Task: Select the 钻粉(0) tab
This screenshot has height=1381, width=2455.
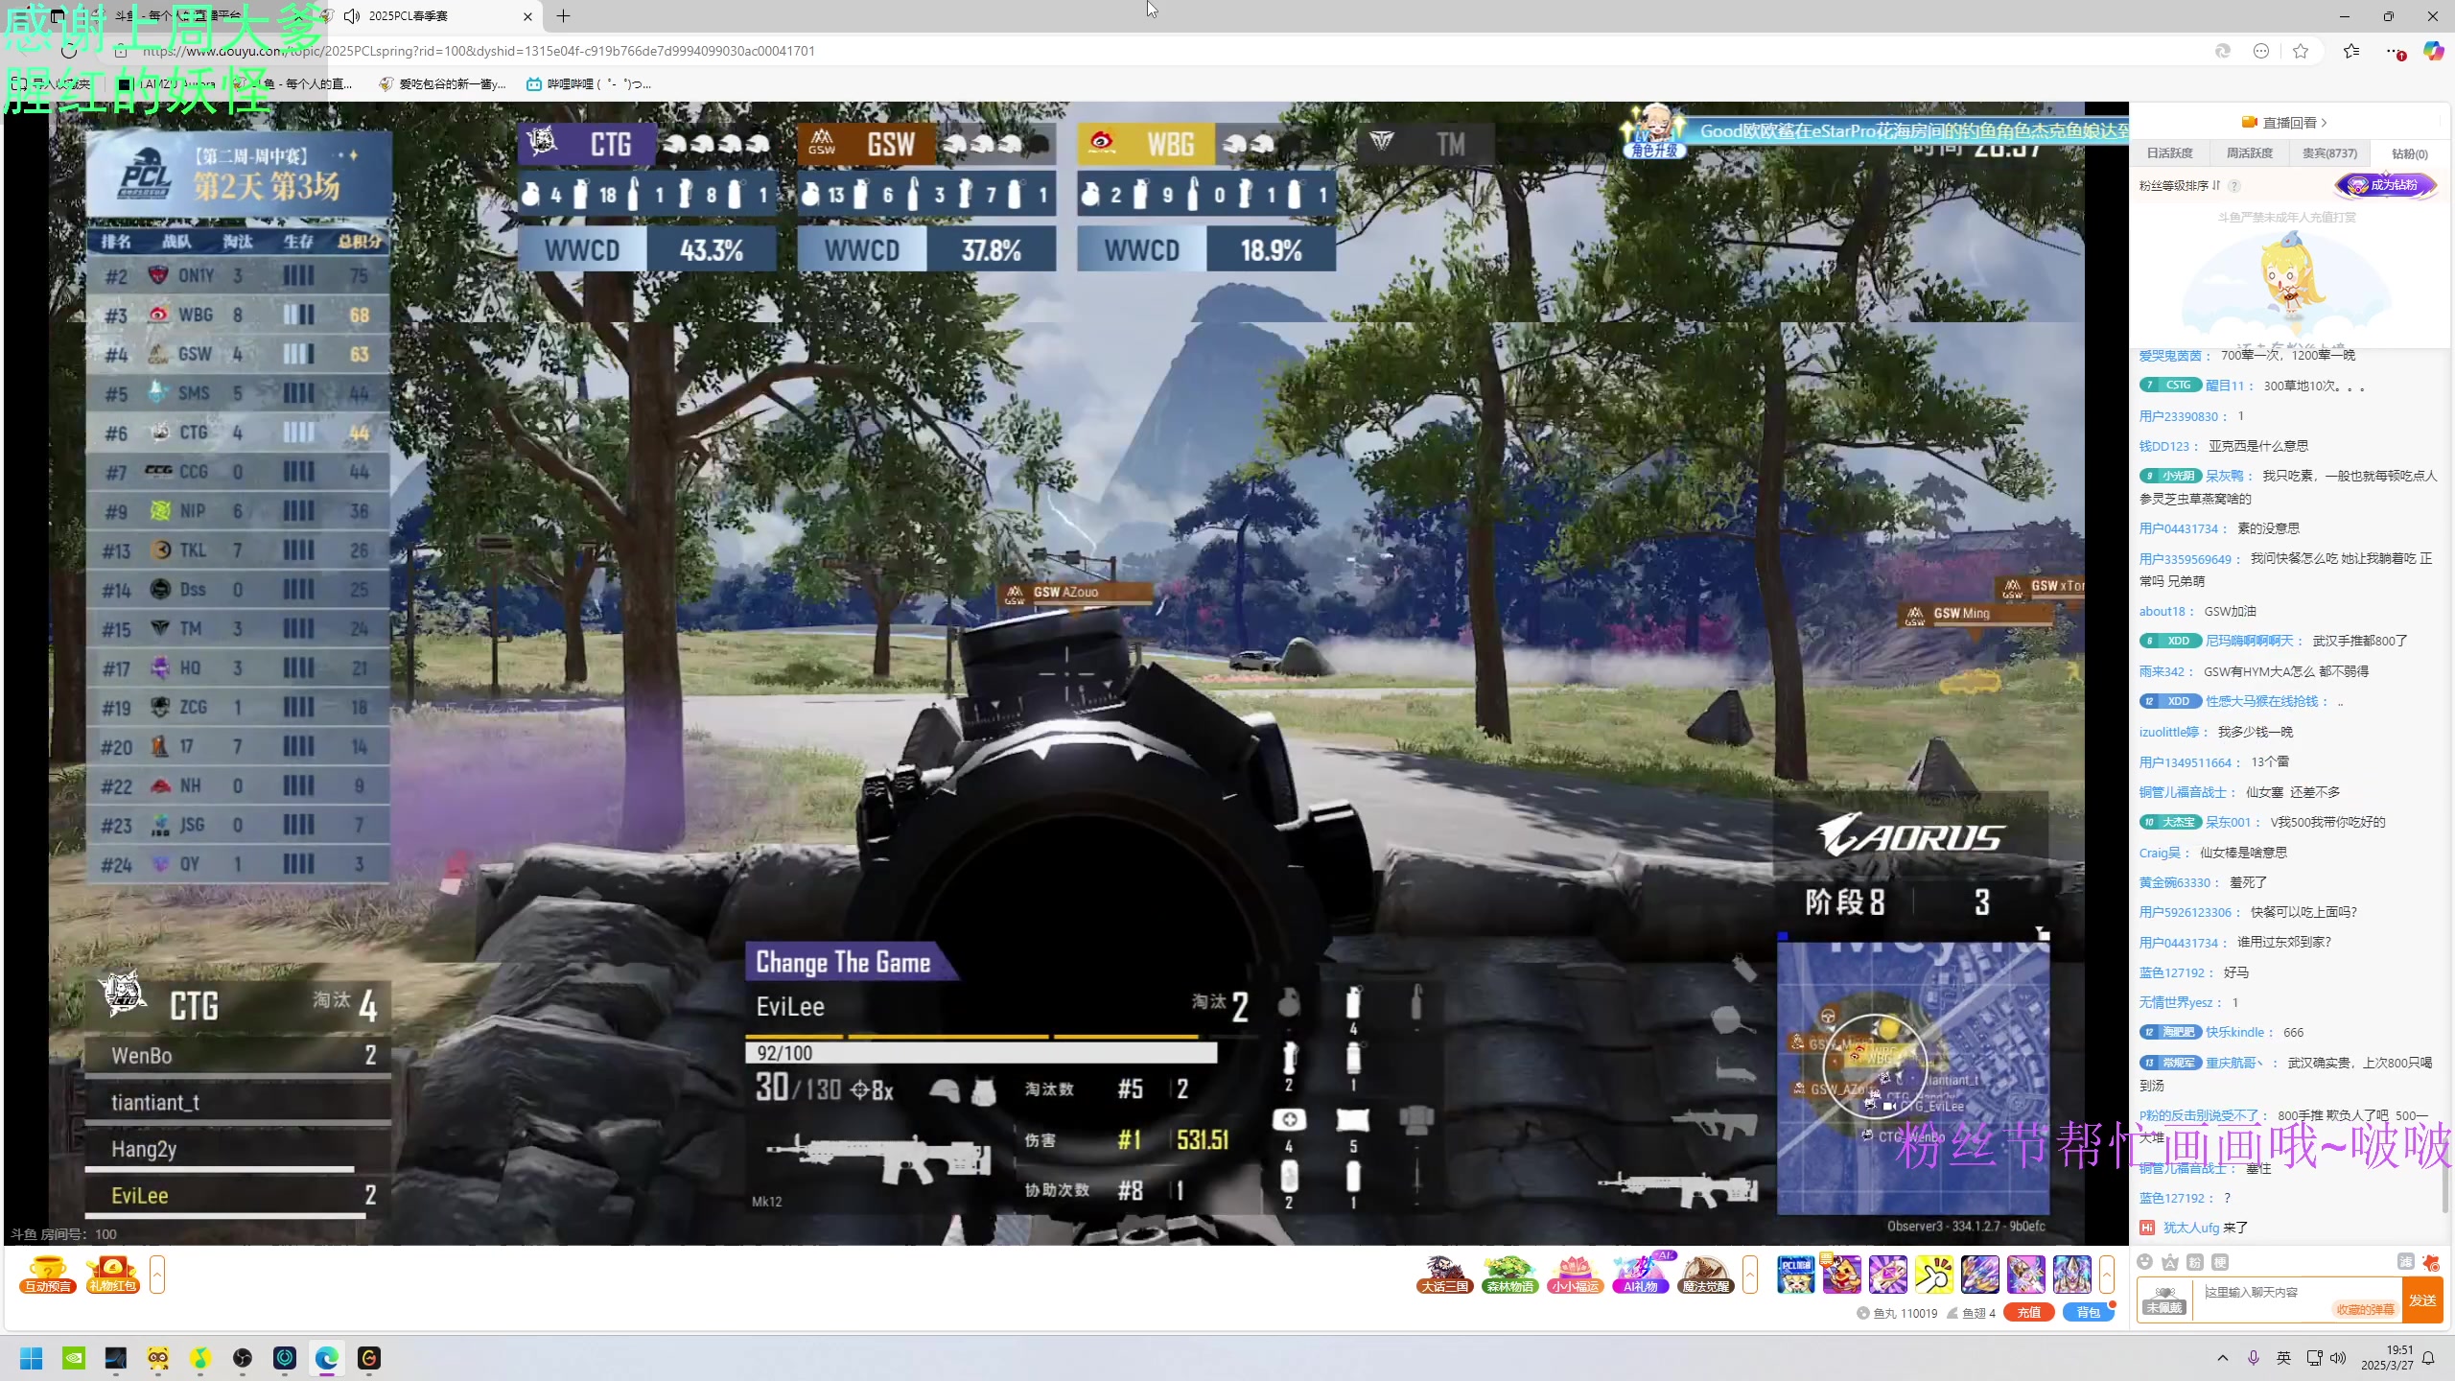Action: pos(2409,153)
